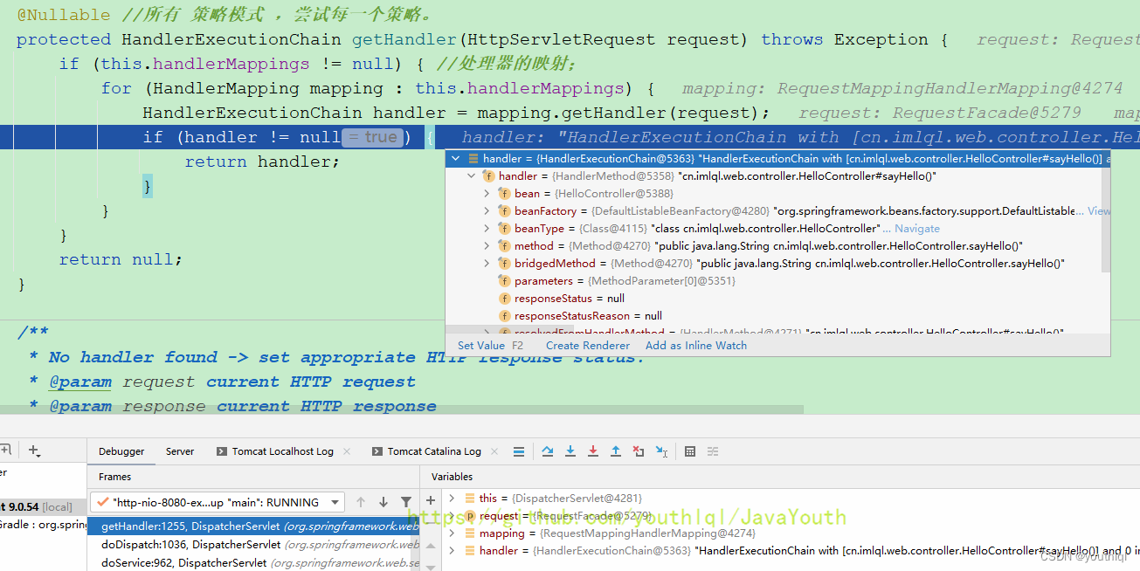Click the Run to Cursor icon
This screenshot has height=571, width=1140.
click(661, 451)
